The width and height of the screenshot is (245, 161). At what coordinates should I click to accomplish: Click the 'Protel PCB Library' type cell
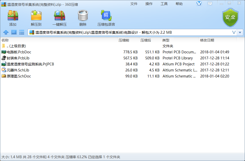[x=178, y=58]
